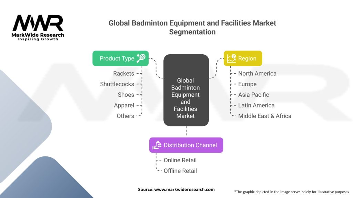Select the green Product Type box
353x198 pixels.
(120, 58)
